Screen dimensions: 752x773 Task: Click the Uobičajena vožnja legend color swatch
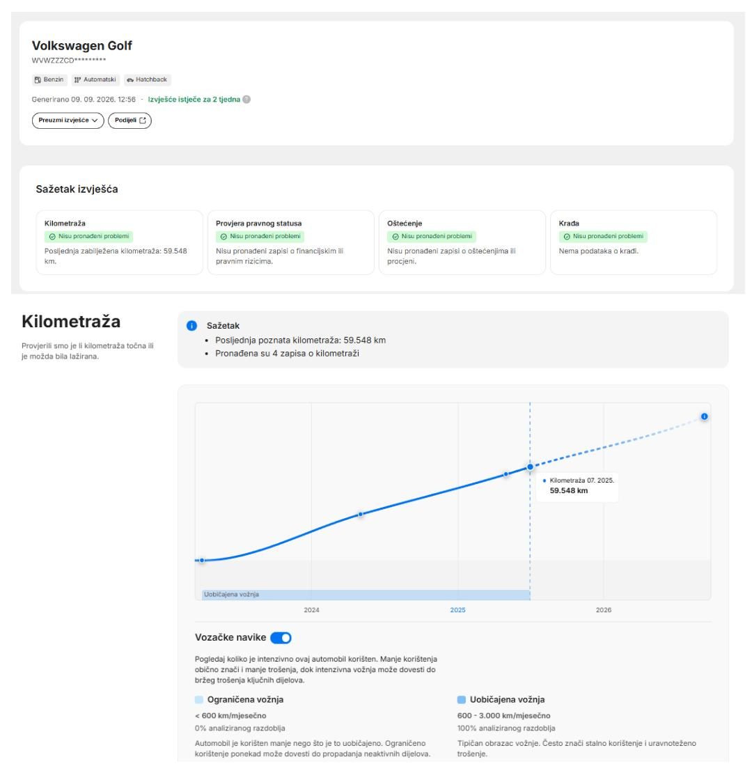tap(461, 700)
